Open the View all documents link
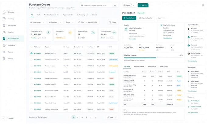 click(x=193, y=112)
